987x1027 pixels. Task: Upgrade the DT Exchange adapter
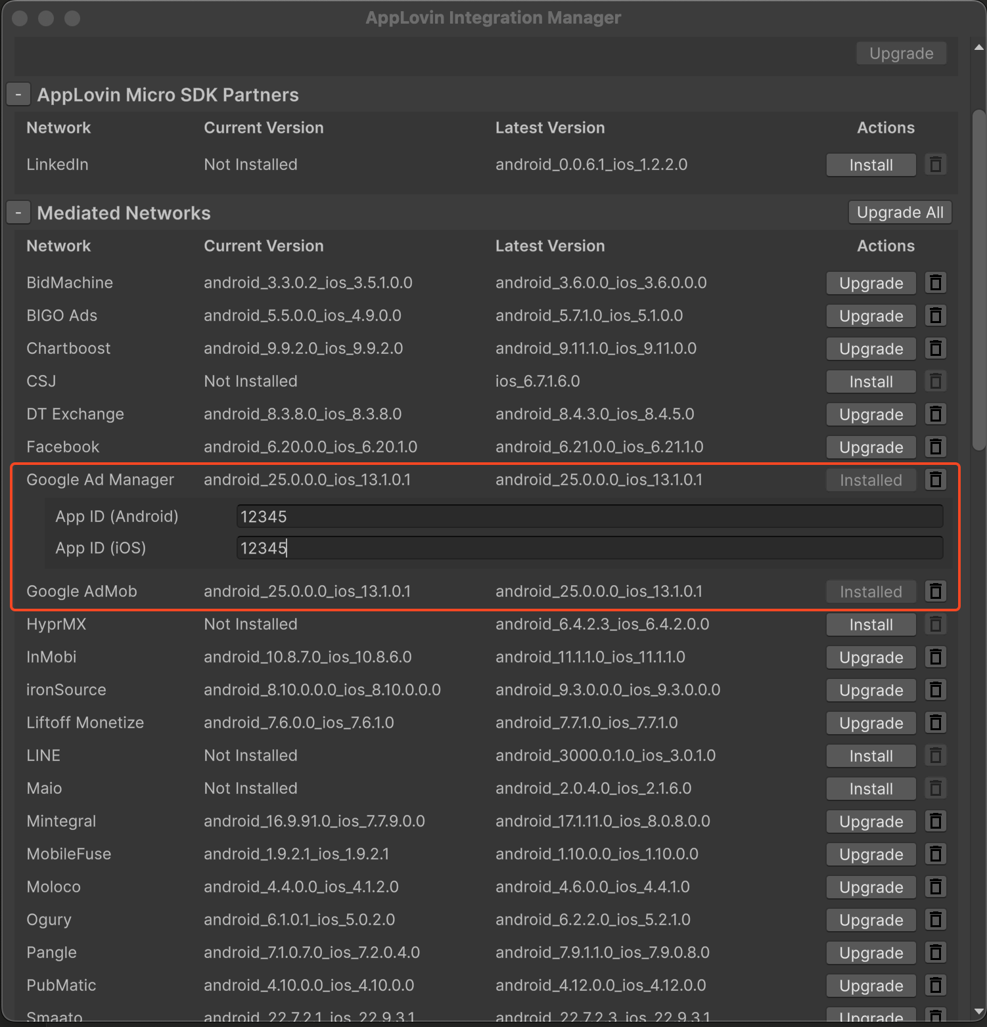871,414
